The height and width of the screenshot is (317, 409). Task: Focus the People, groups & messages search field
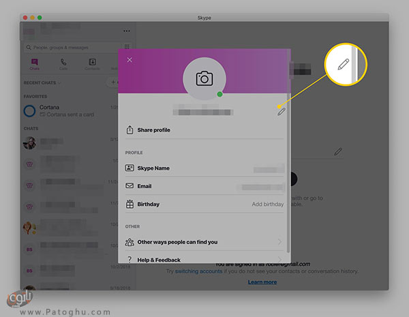72,48
